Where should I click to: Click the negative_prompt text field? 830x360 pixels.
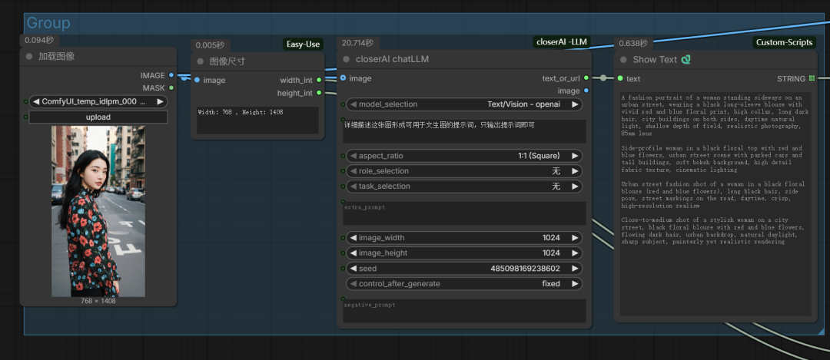(x=464, y=311)
